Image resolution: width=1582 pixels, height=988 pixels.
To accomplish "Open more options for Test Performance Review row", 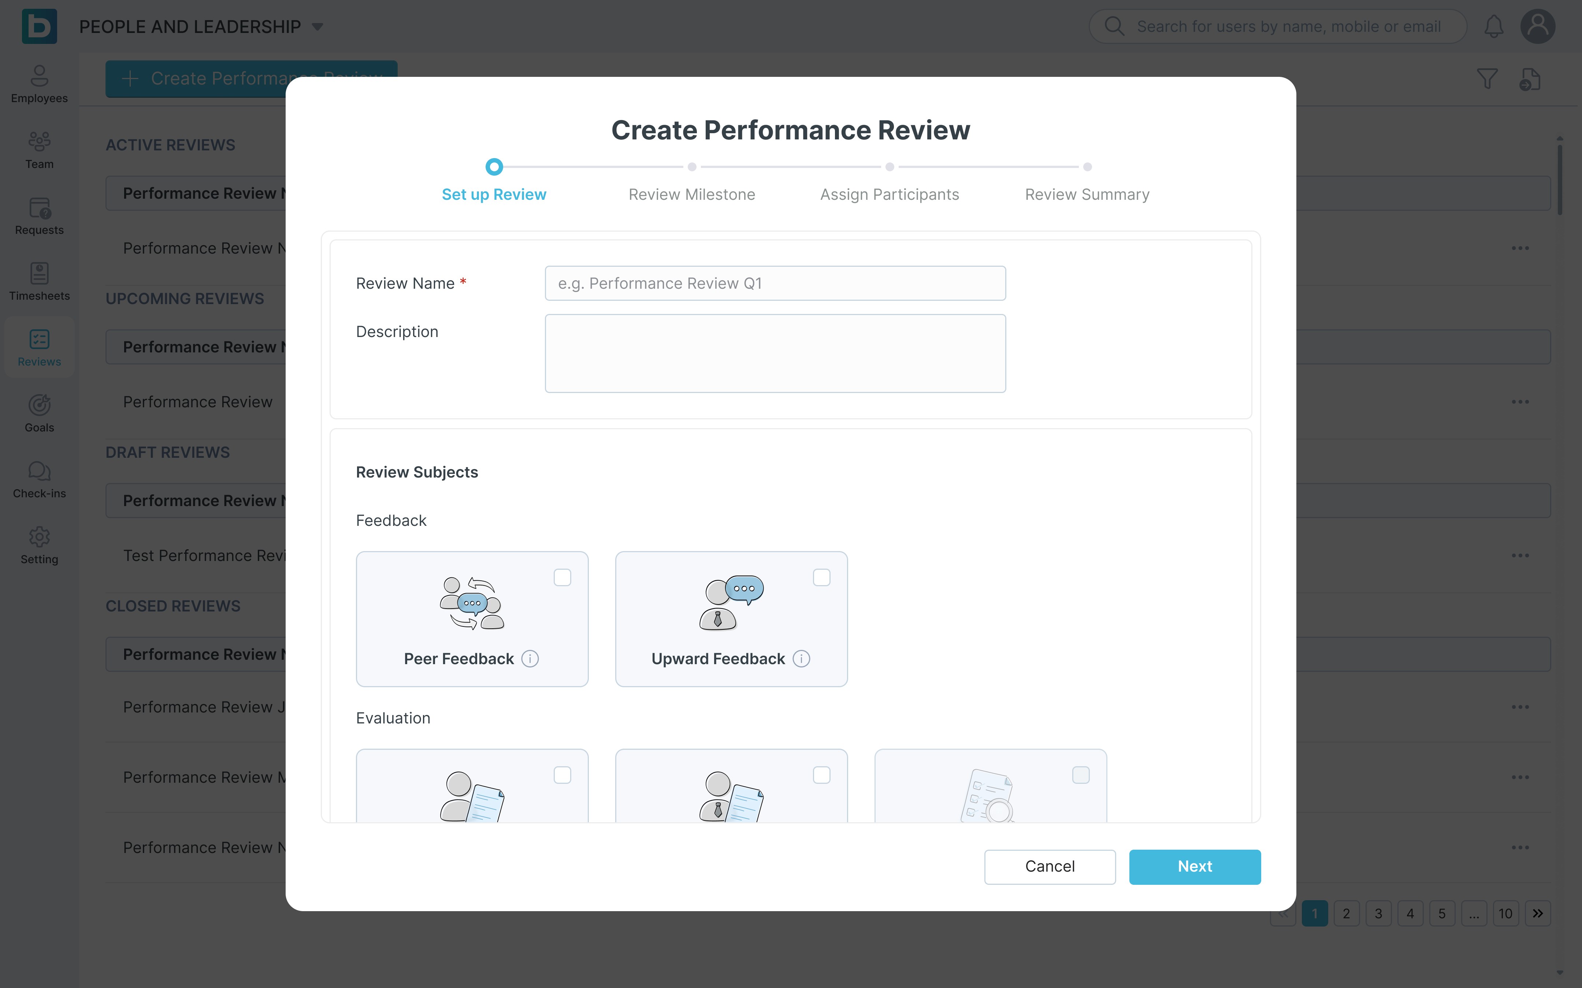I will (1520, 555).
